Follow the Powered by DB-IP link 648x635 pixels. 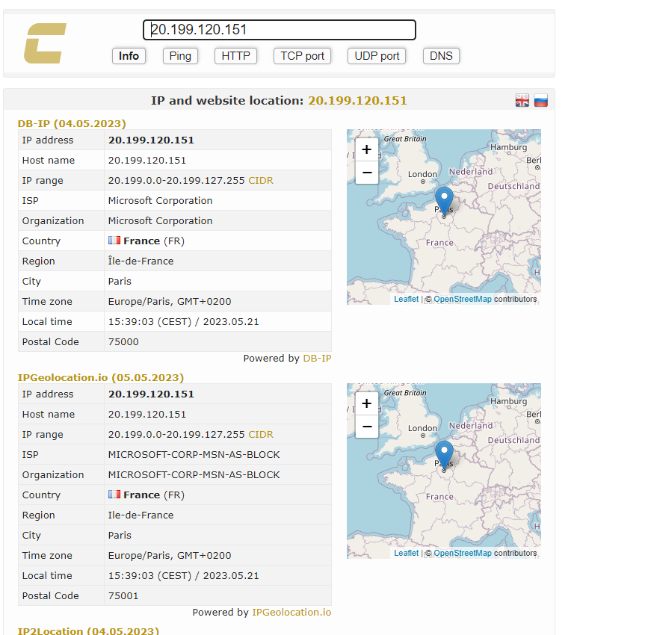point(317,358)
